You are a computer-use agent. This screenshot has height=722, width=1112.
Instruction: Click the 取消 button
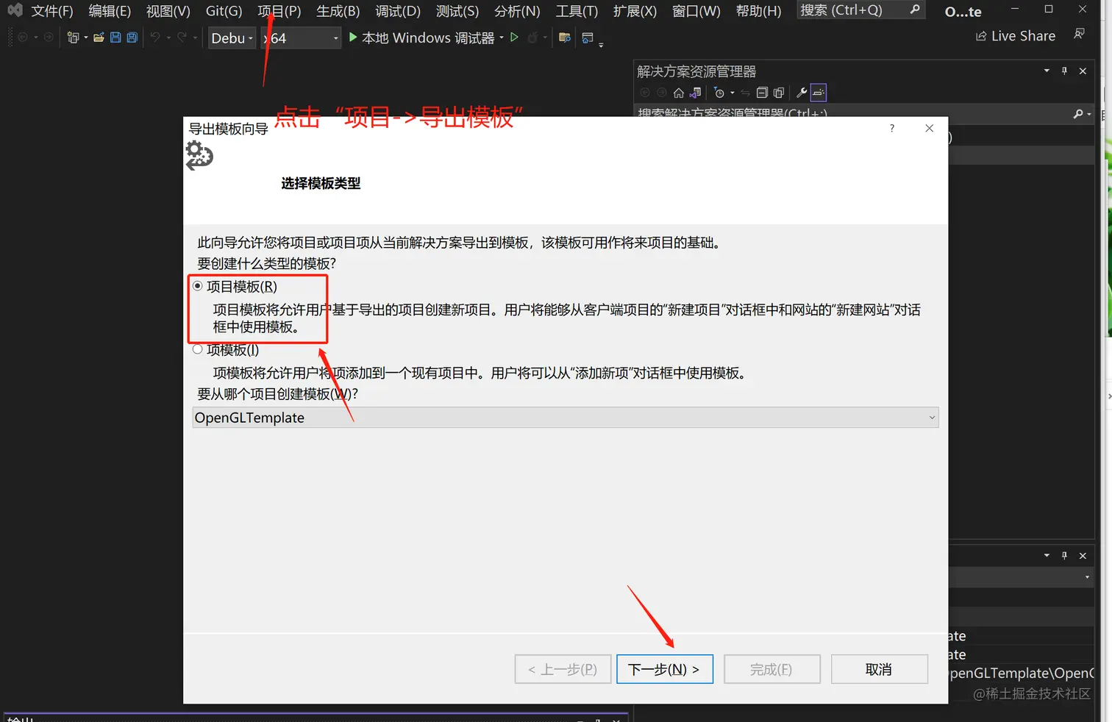(879, 669)
